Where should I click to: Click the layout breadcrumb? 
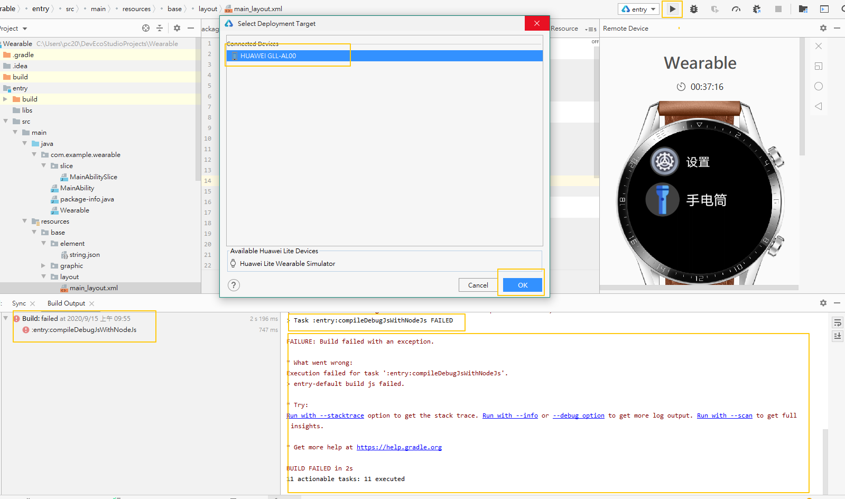click(208, 9)
